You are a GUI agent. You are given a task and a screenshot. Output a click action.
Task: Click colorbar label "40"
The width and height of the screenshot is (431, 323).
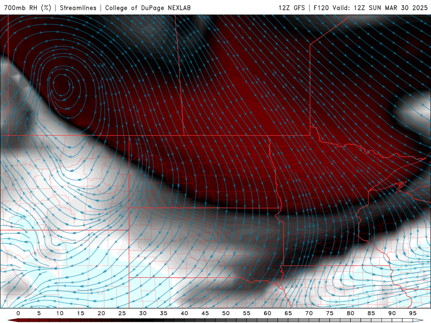(x=184, y=313)
